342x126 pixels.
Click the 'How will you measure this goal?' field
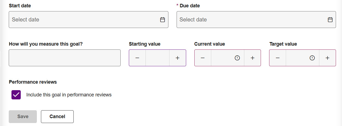[x=64, y=58]
